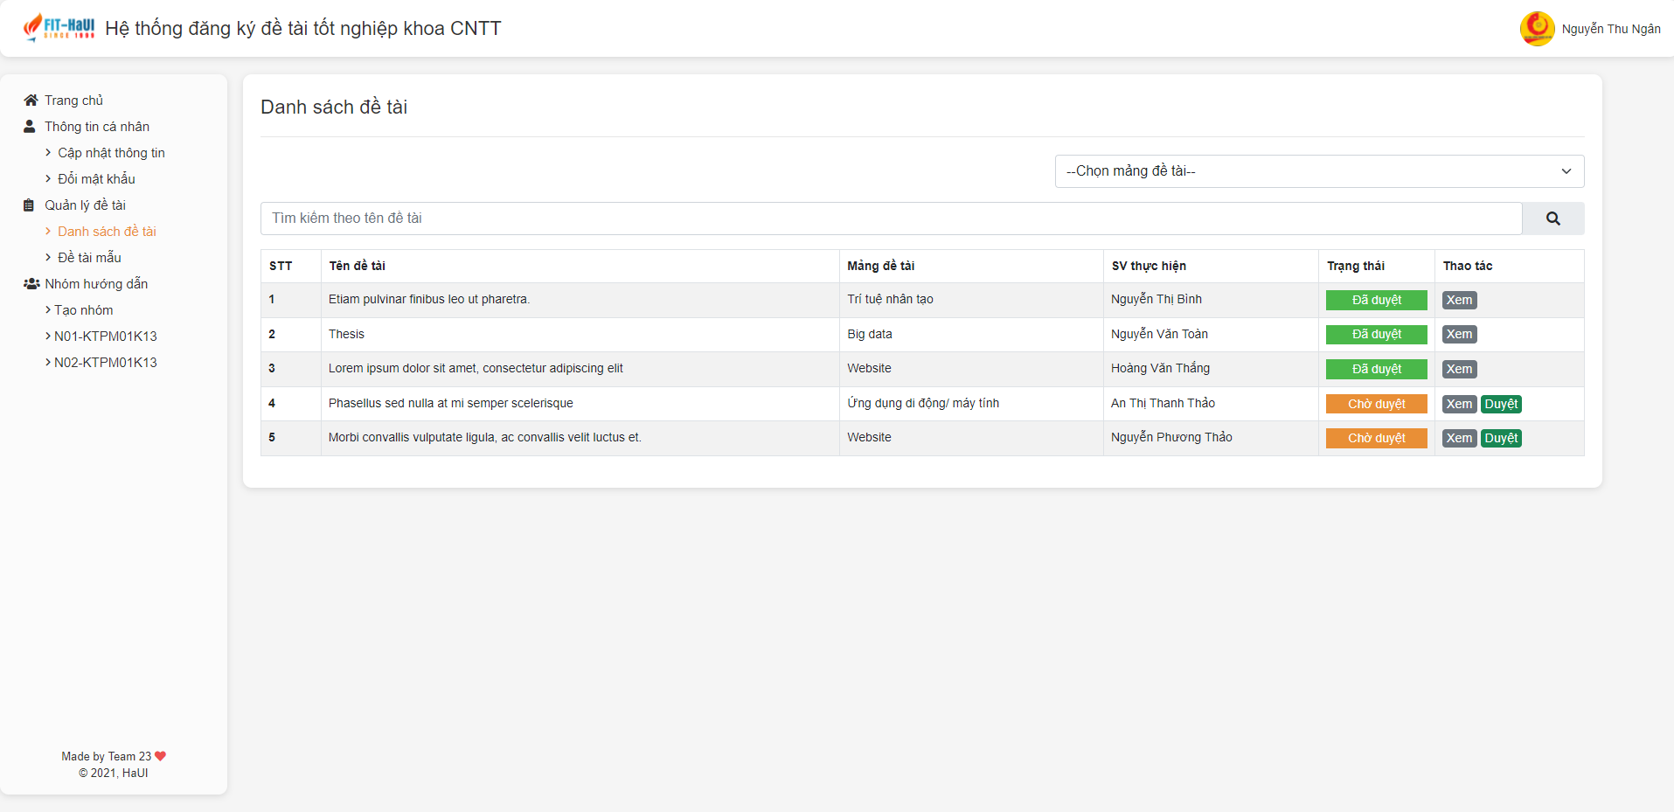Click the search magnifier button
The width and height of the screenshot is (1674, 812).
pos(1552,219)
